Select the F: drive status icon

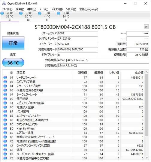[40, 13]
